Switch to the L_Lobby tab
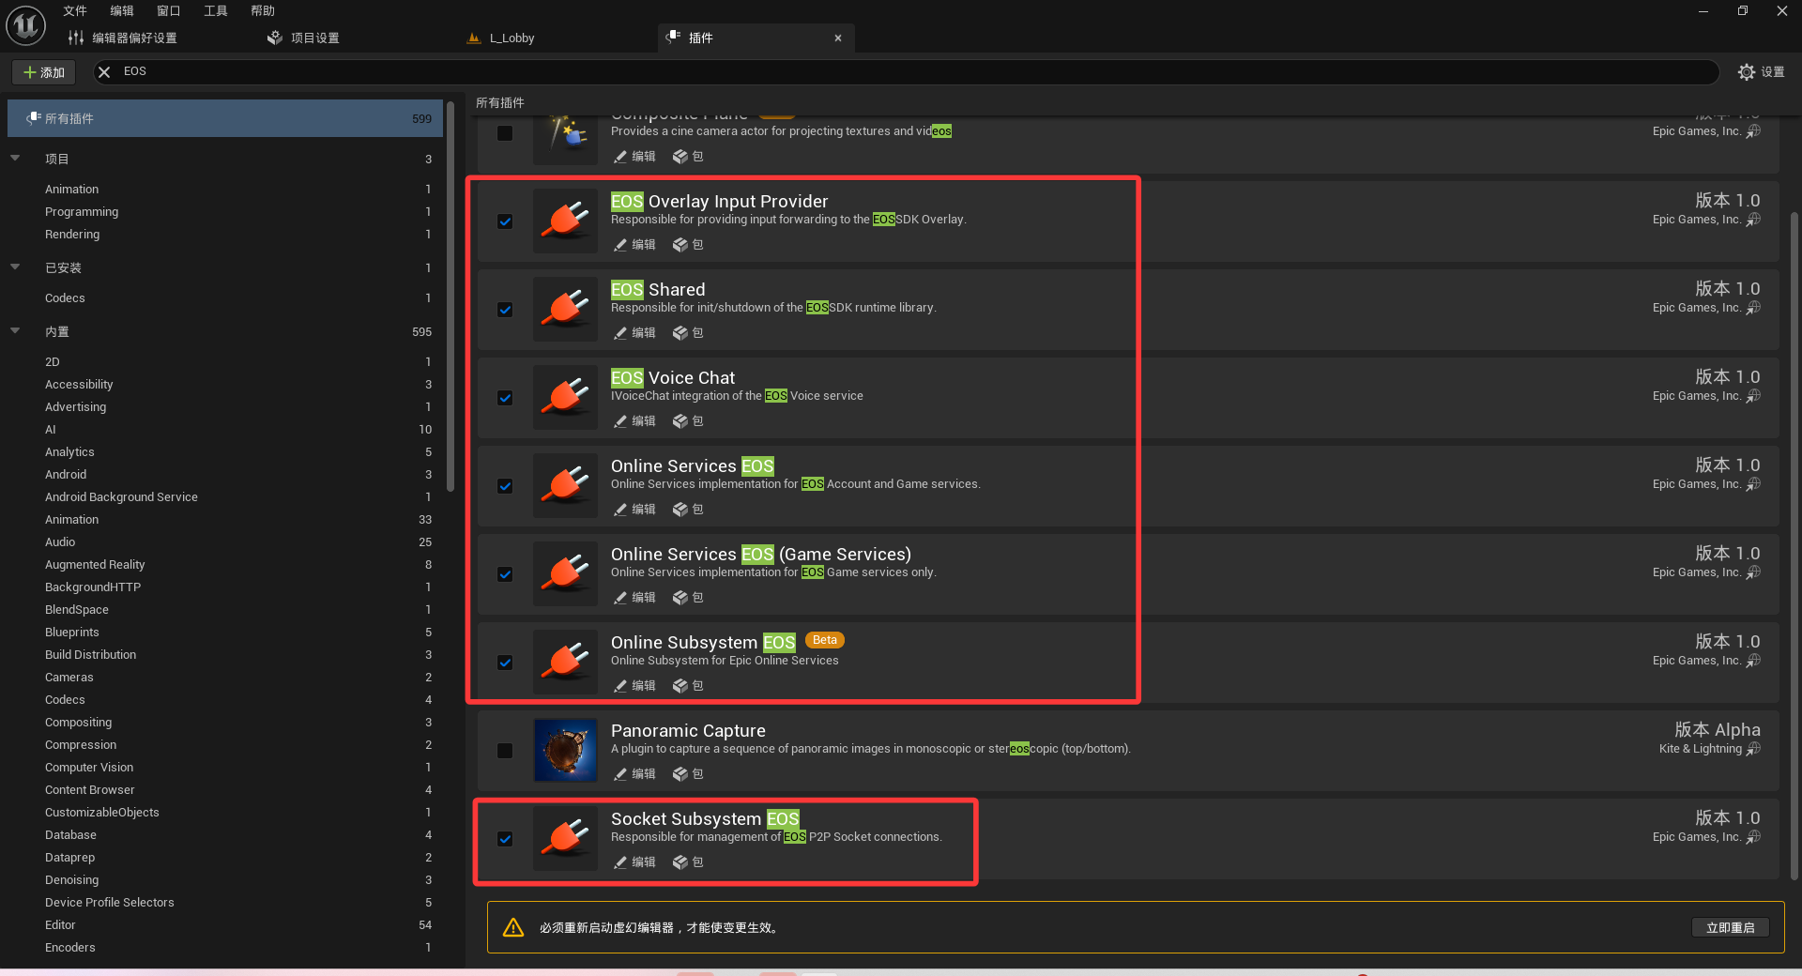1802x976 pixels. 512,38
